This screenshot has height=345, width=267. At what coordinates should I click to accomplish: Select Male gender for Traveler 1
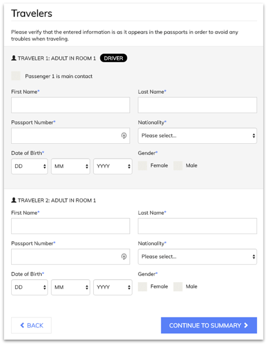(178, 165)
